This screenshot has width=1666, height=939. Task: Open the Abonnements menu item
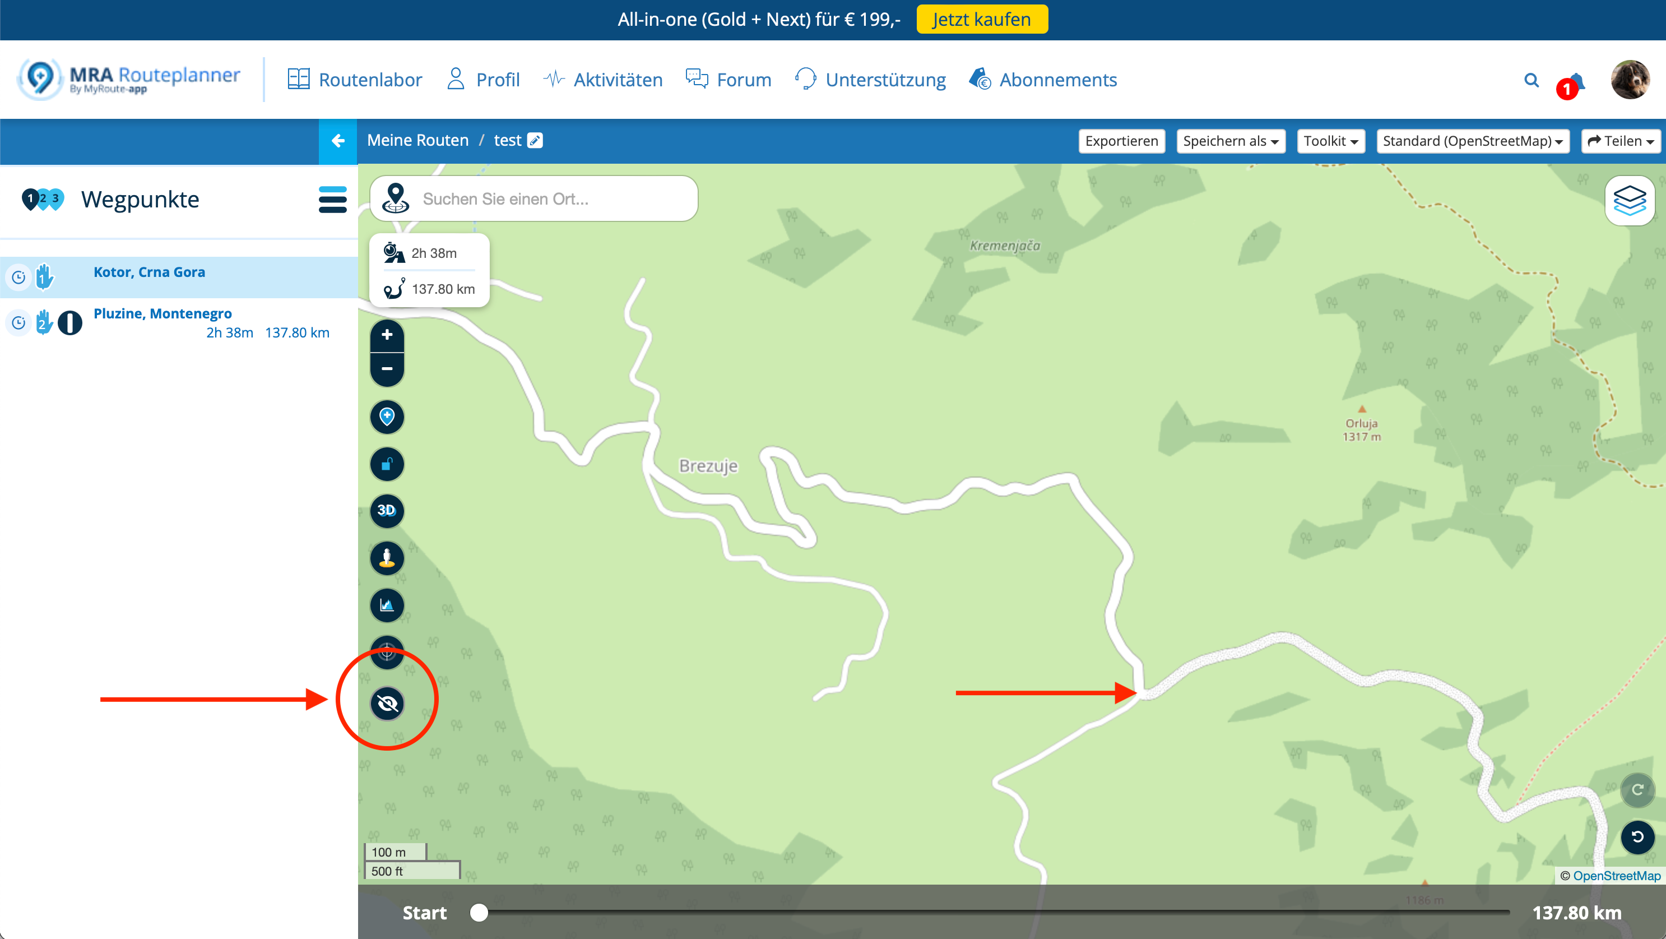tap(1043, 80)
